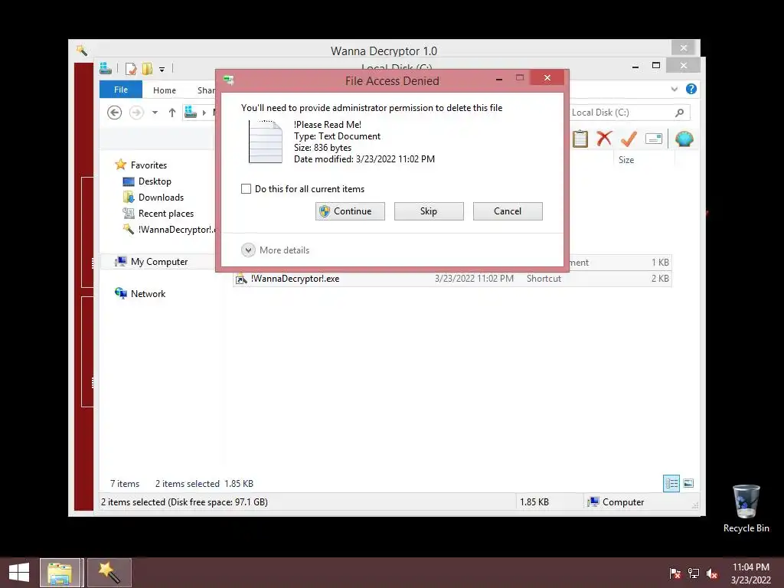Open the Windows Start button

(x=19, y=573)
